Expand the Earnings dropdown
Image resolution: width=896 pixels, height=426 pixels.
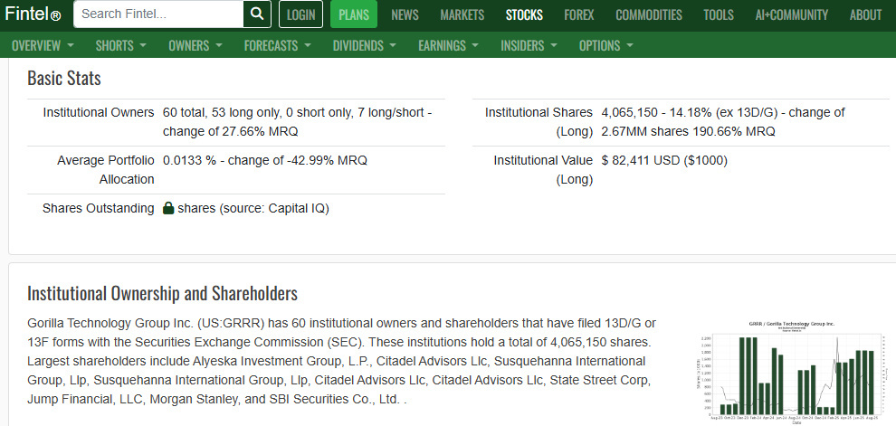(x=449, y=45)
